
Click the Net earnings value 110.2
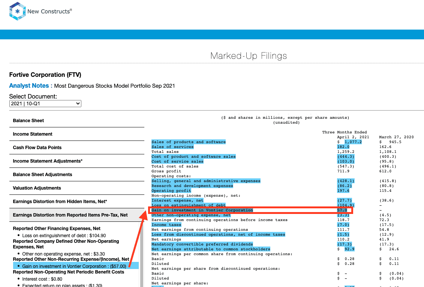[343, 239]
